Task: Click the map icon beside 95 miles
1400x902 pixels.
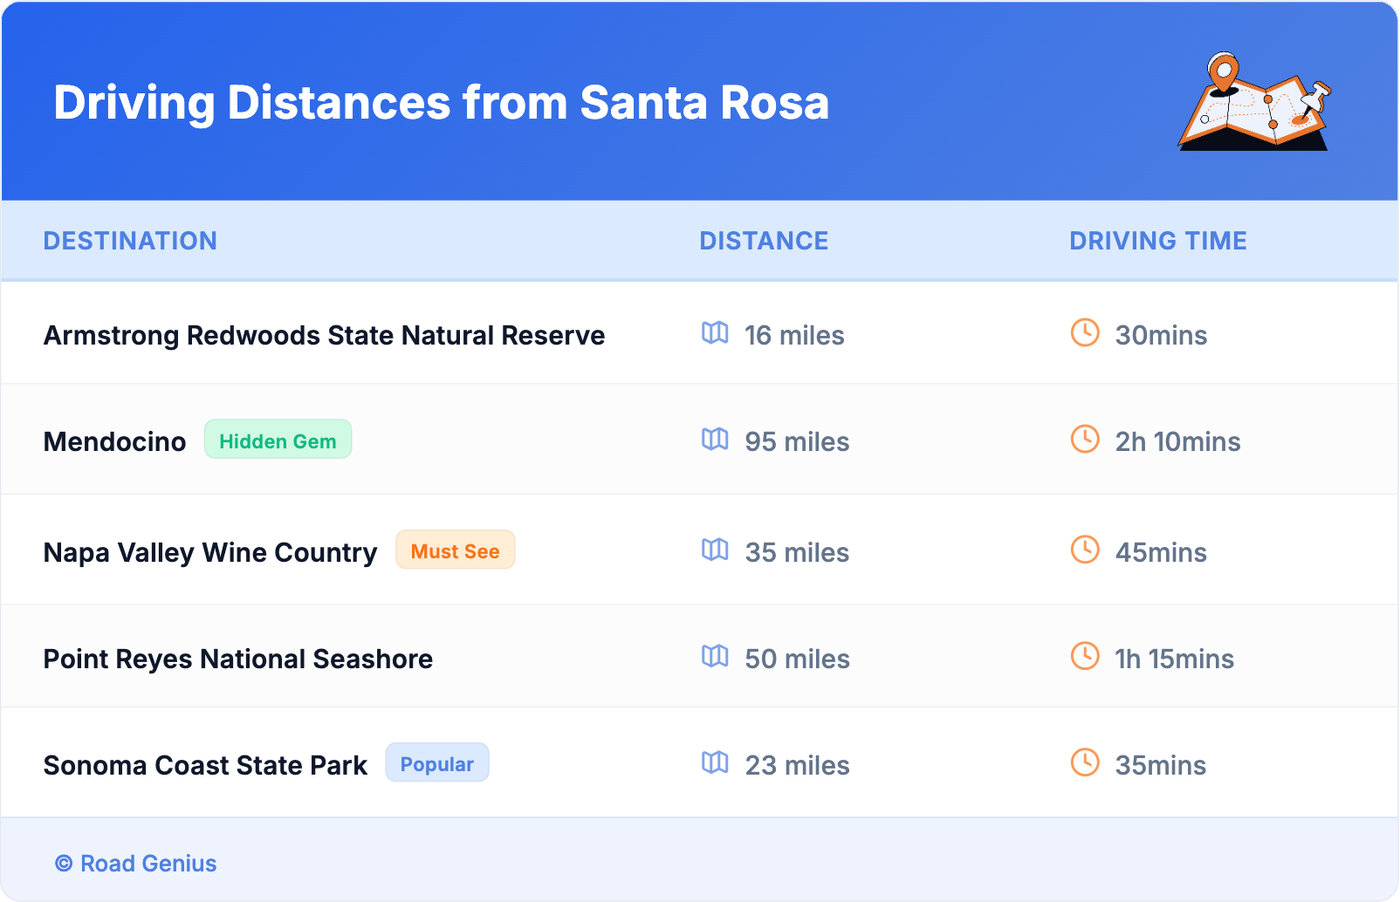Action: (x=715, y=440)
